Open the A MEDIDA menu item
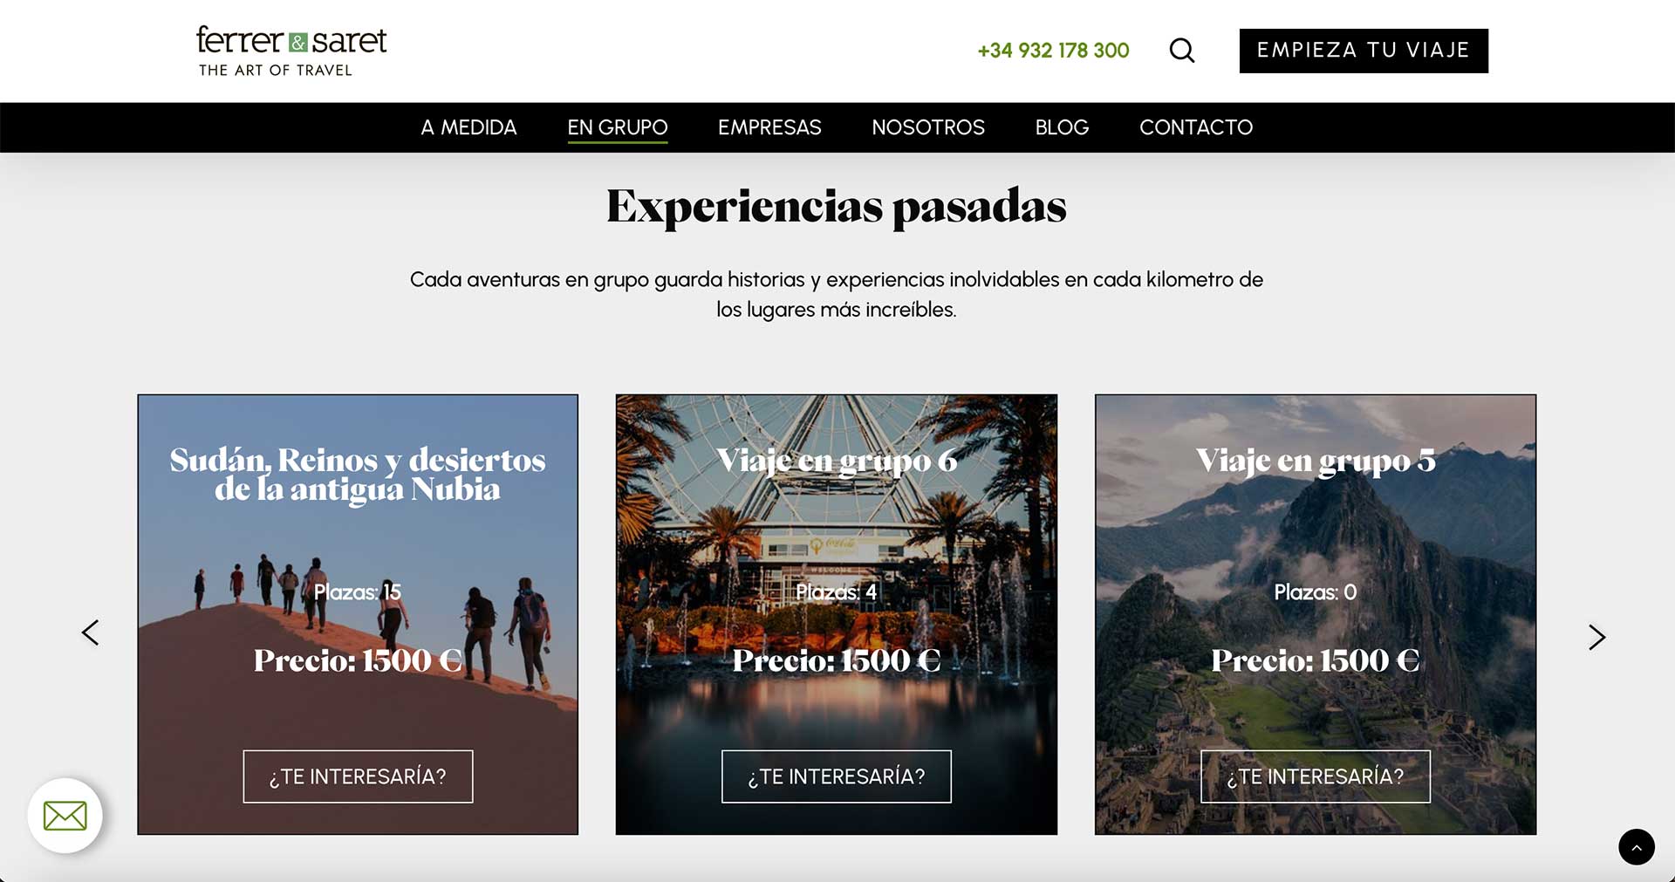The image size is (1675, 882). (x=468, y=127)
